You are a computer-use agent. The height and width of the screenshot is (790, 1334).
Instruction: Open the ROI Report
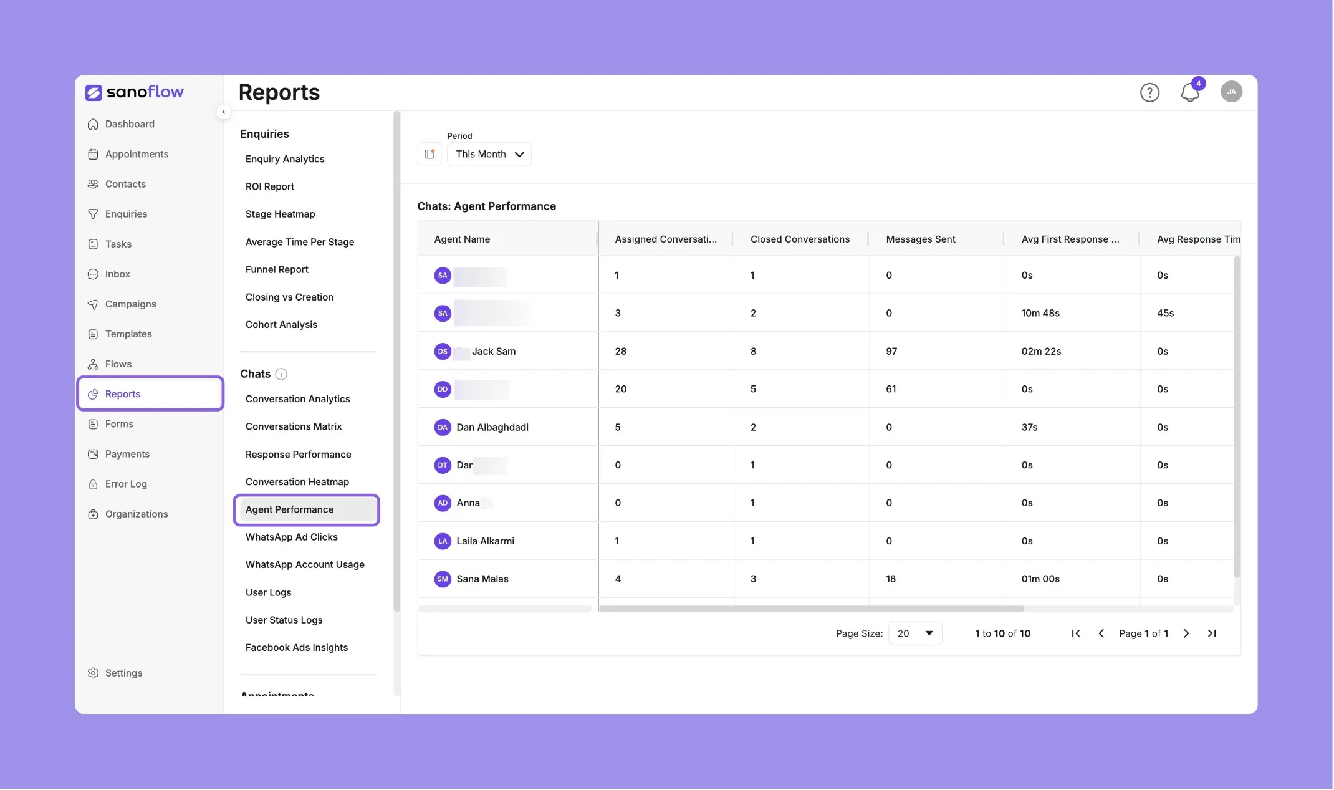(x=270, y=186)
